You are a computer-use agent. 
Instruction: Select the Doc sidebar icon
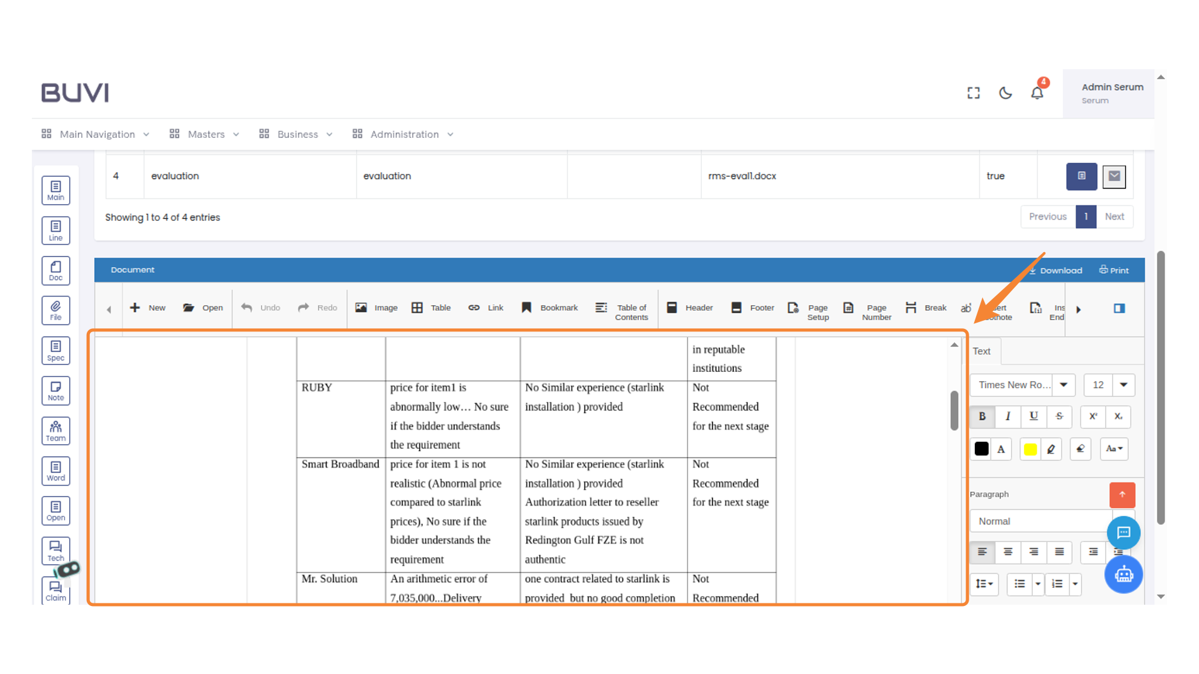[x=56, y=270]
